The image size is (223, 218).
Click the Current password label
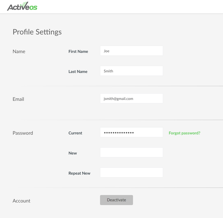click(x=75, y=133)
